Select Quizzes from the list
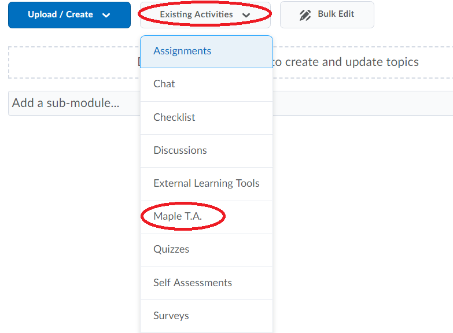 [171, 249]
